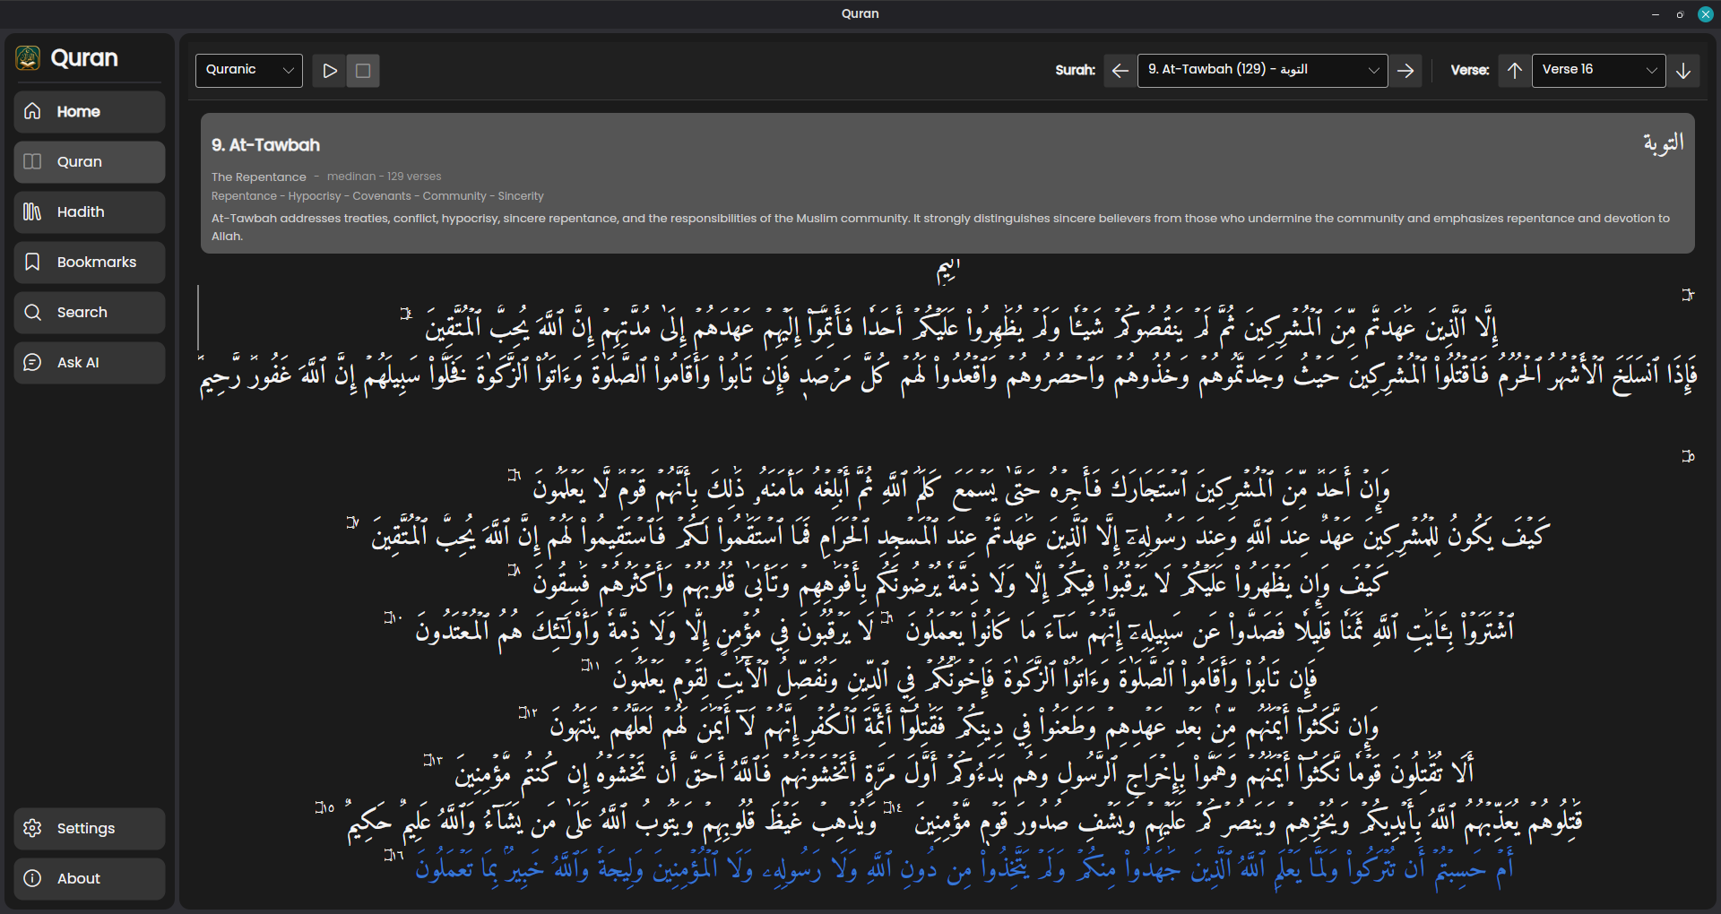The height and width of the screenshot is (914, 1721).
Task: Click the Quran app logo icon
Action: pyautogui.click(x=28, y=58)
